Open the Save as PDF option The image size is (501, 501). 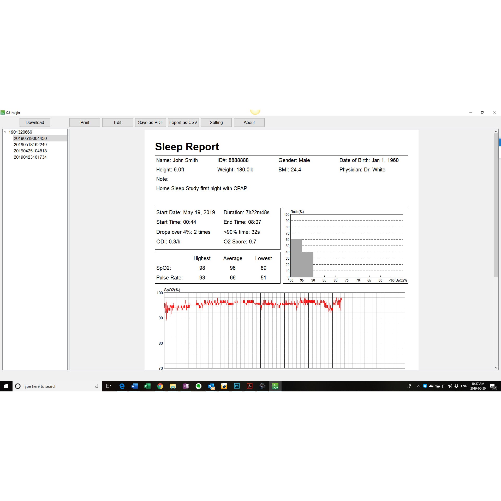point(150,122)
